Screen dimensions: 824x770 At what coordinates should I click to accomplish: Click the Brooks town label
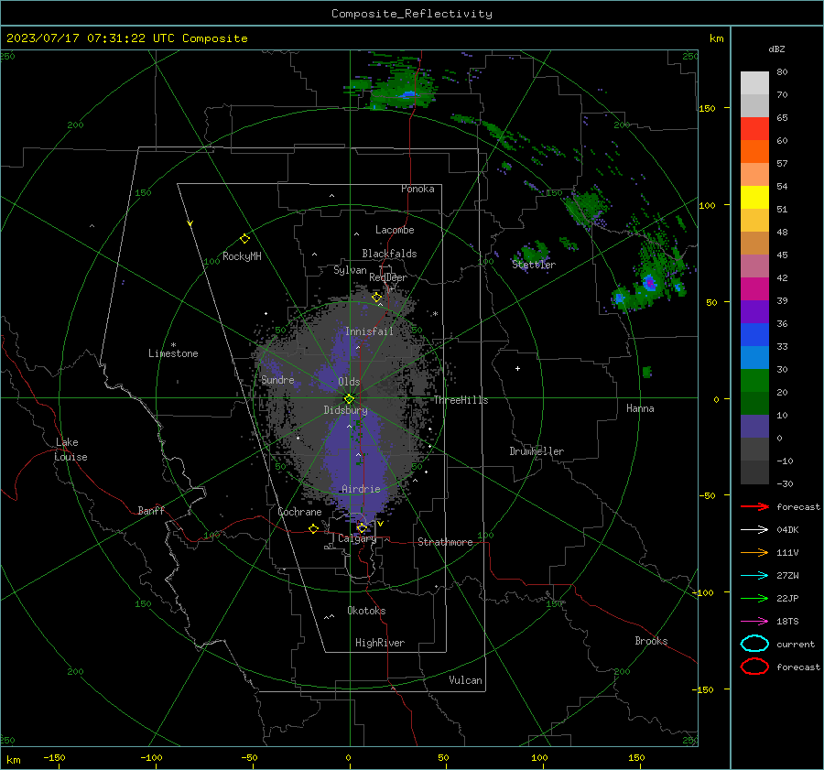651,641
